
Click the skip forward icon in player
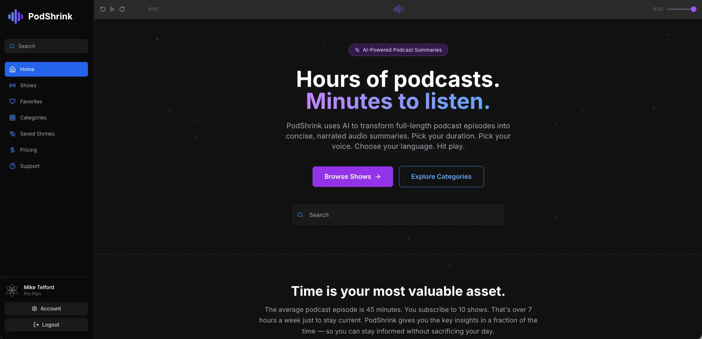pyautogui.click(x=122, y=9)
